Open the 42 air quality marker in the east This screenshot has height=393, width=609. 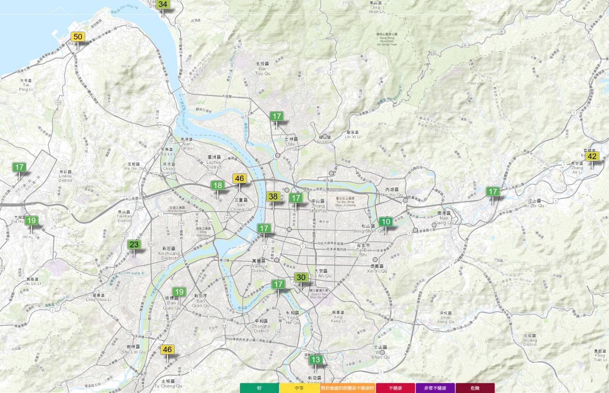592,156
